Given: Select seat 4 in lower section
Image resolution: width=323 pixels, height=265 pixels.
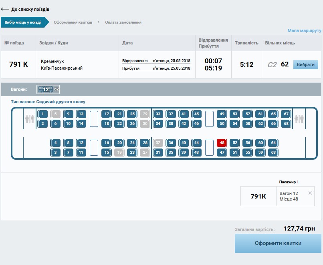Looking at the screenshot, I should (x=55, y=143).
